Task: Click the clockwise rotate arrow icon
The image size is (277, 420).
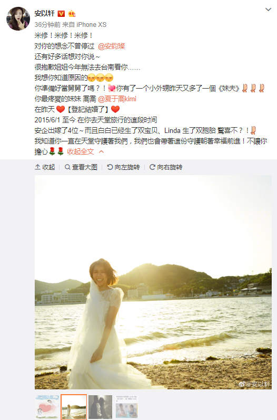Action: point(152,167)
